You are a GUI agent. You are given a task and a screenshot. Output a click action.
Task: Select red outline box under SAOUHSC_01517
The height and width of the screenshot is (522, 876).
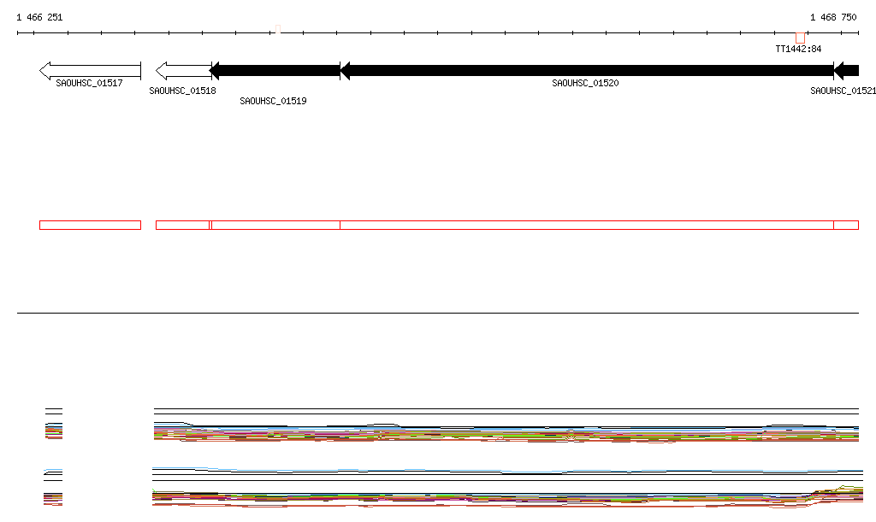pos(90,226)
